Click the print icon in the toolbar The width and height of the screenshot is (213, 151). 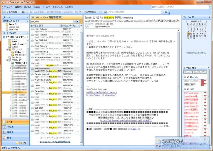[x=23, y=12]
